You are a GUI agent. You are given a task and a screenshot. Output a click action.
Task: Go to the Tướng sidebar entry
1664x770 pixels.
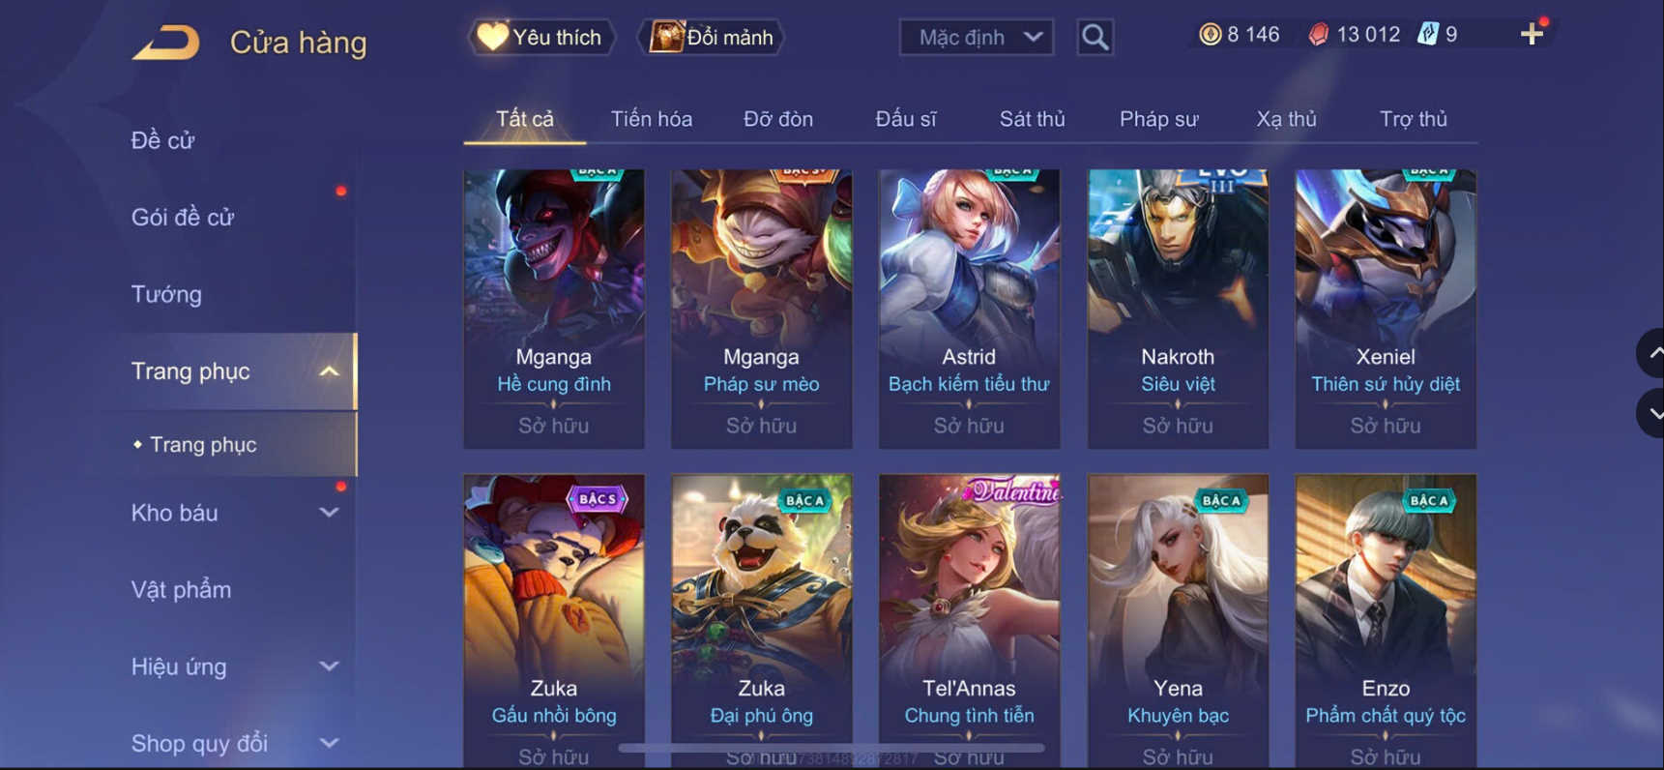tap(166, 294)
